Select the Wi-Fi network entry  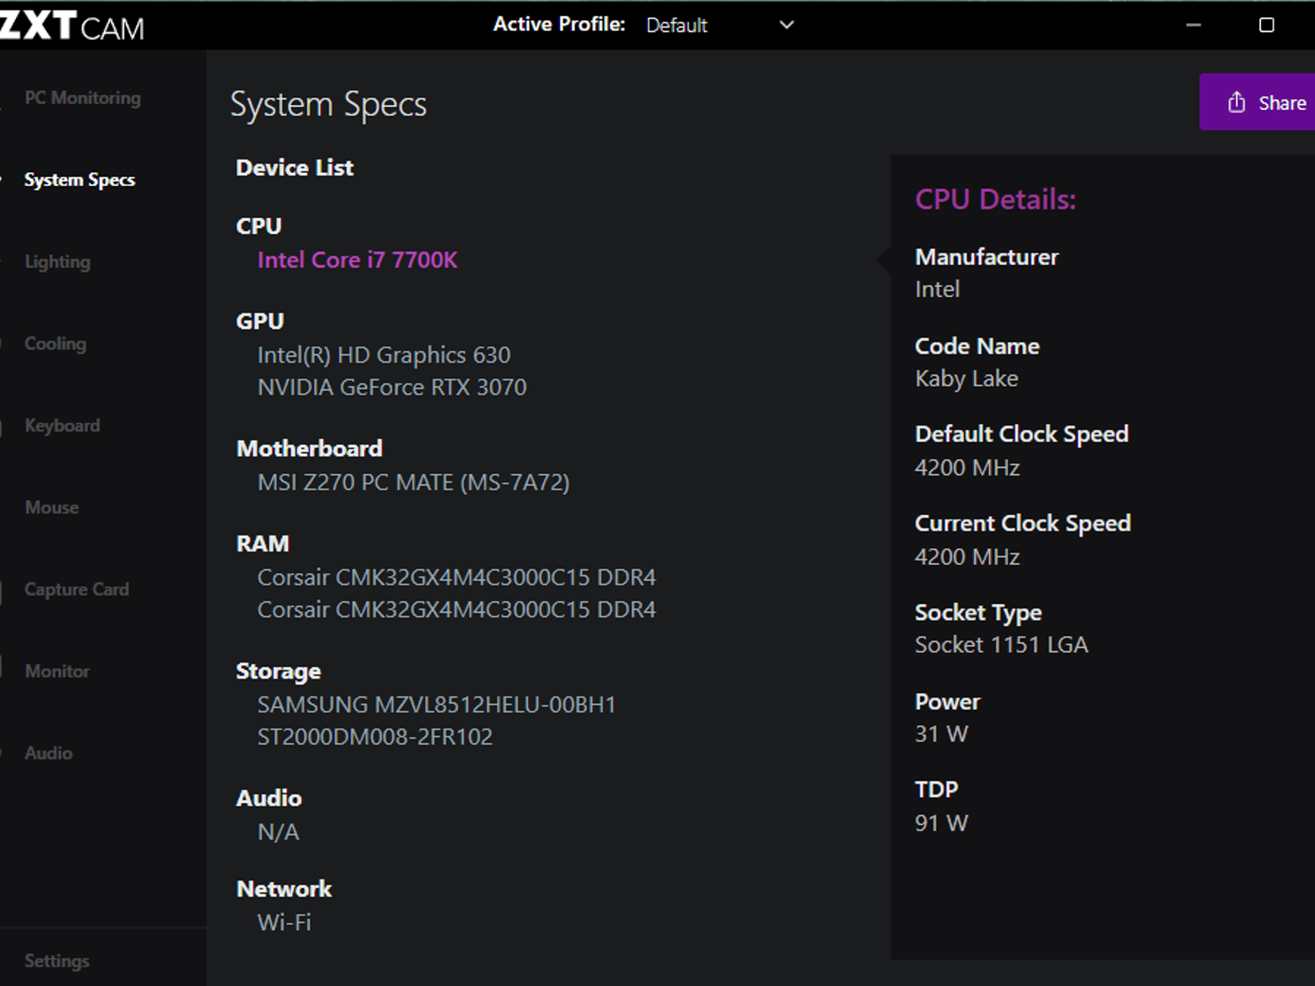point(284,922)
